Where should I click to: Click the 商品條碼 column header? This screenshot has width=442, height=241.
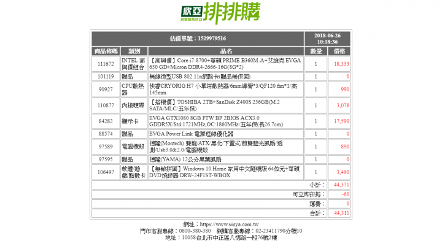coord(106,52)
